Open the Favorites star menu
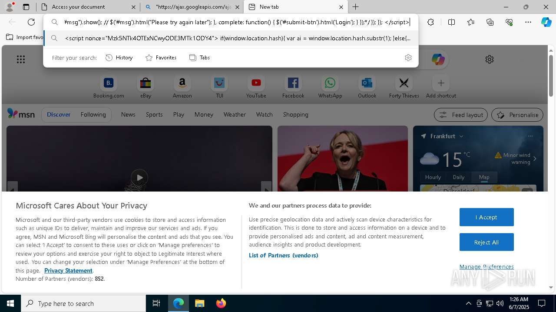Image resolution: width=556 pixels, height=312 pixels. [471, 22]
